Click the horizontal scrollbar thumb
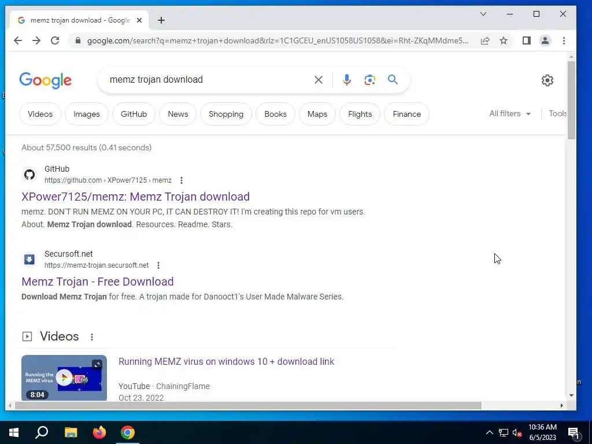The image size is (592, 444). click(248, 405)
